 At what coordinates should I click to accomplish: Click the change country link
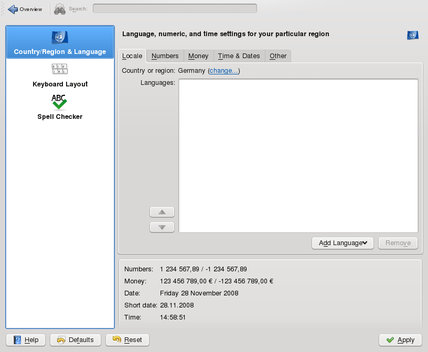224,71
